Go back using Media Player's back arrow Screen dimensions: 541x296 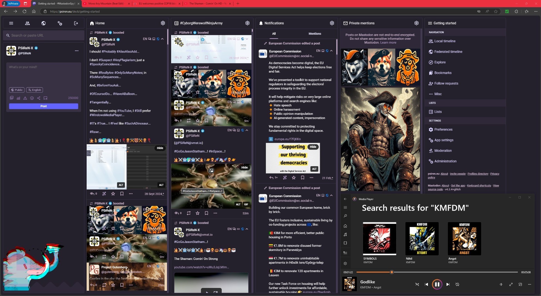(345, 199)
